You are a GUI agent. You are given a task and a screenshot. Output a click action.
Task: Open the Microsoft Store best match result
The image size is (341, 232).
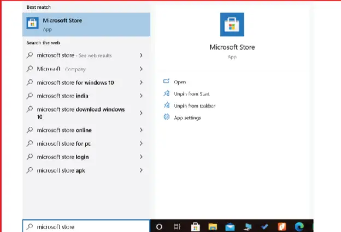(86, 25)
